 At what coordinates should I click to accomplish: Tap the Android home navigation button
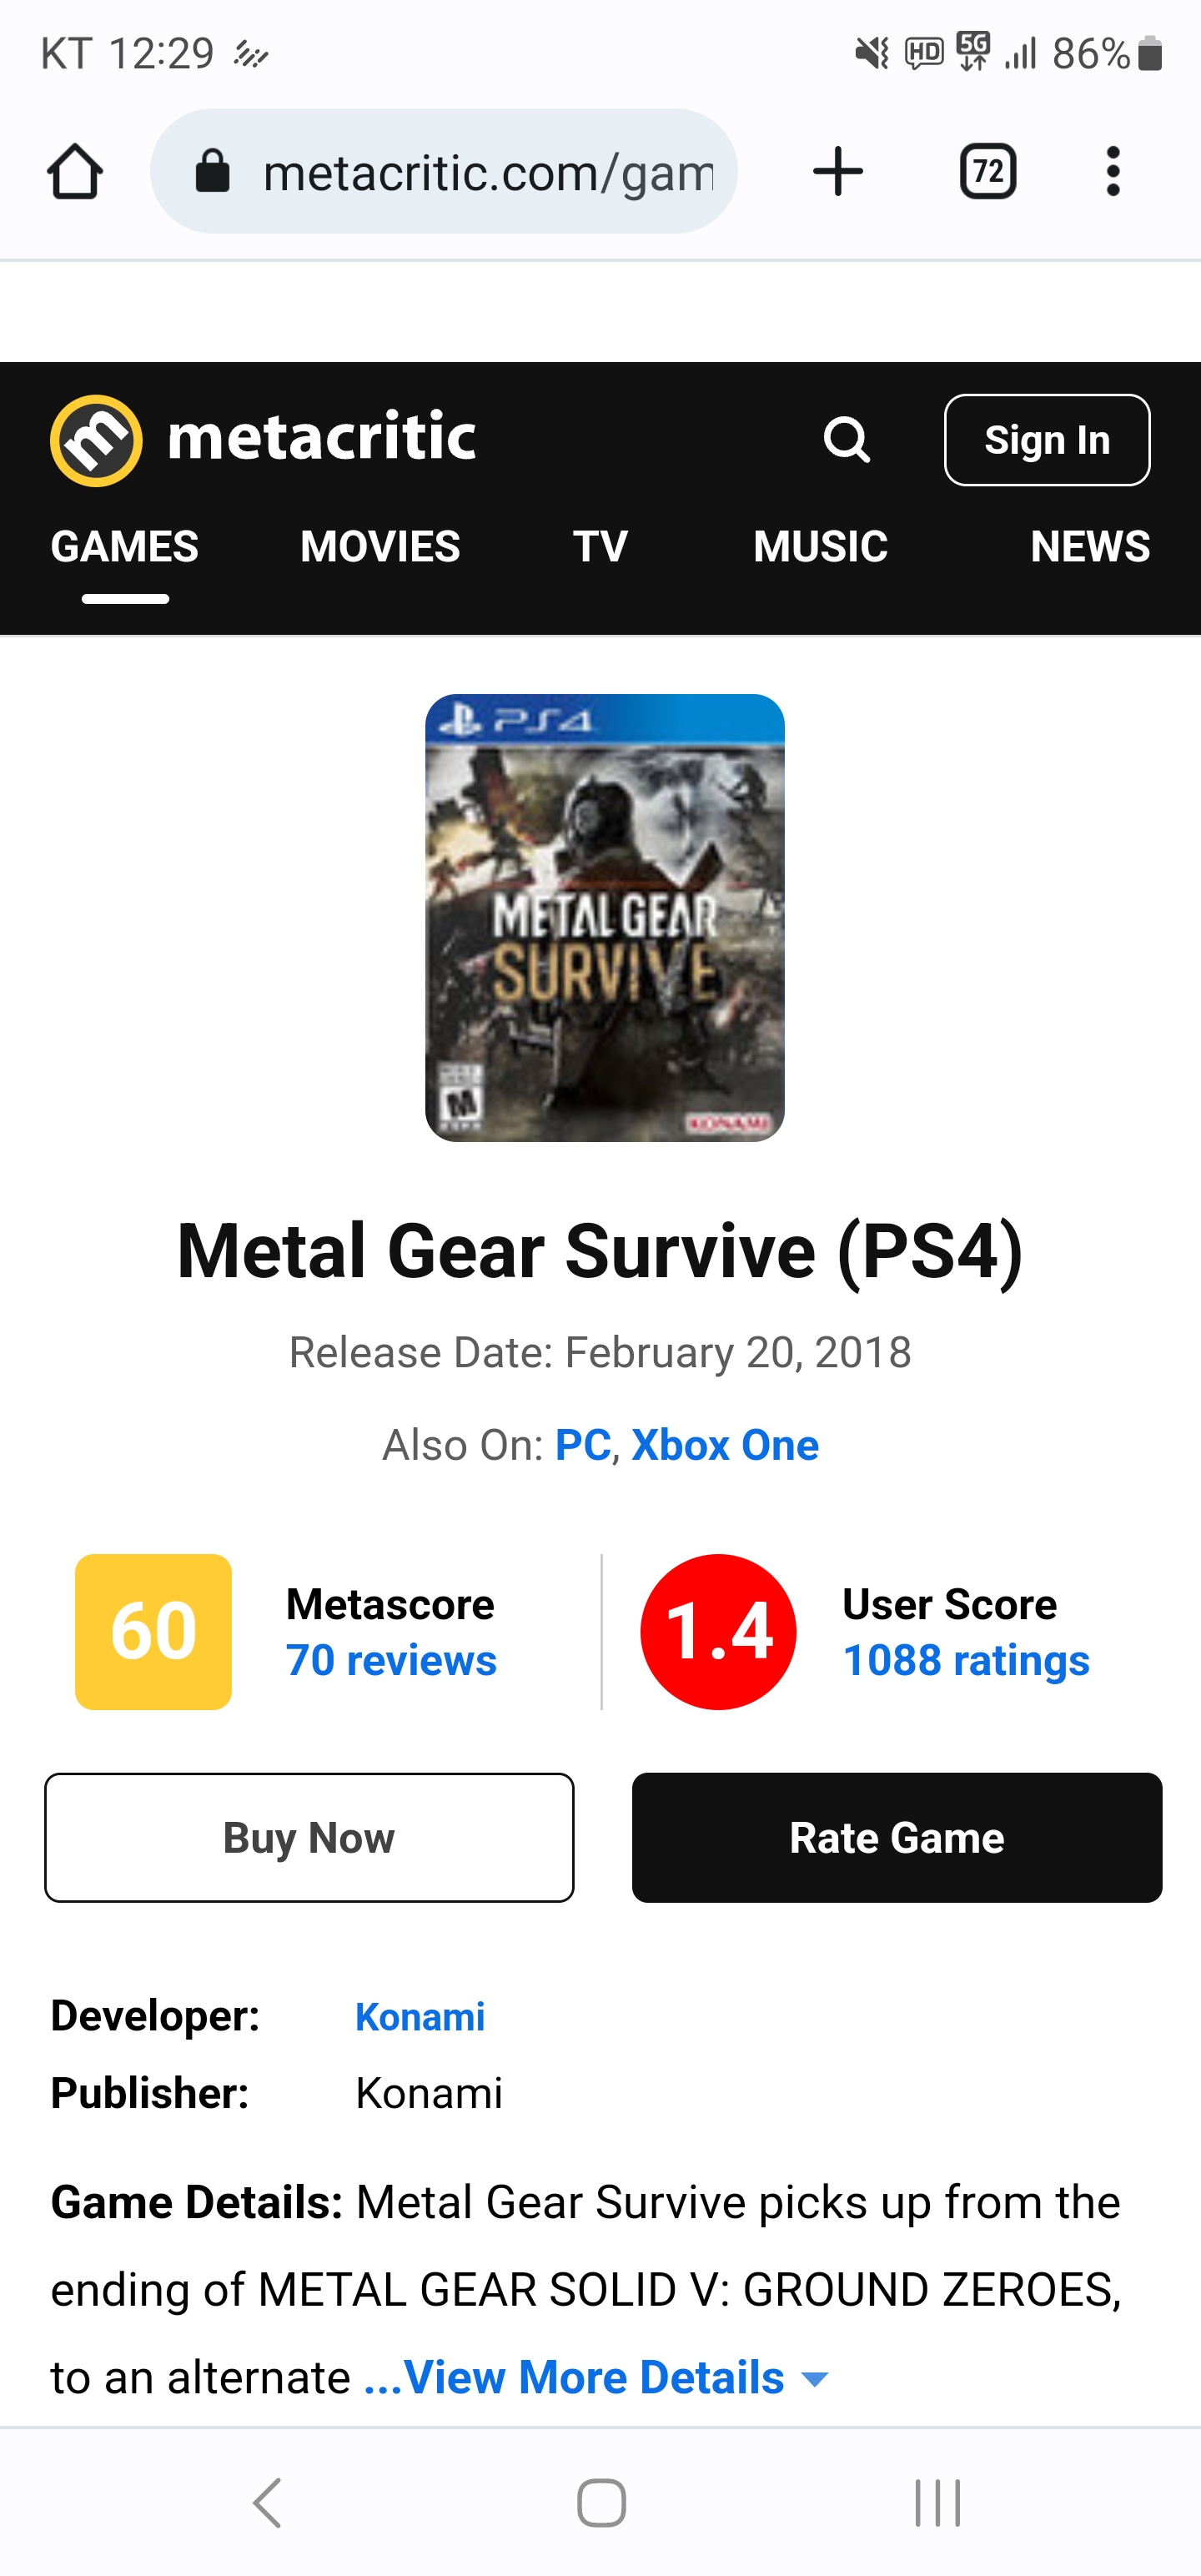pos(601,2503)
